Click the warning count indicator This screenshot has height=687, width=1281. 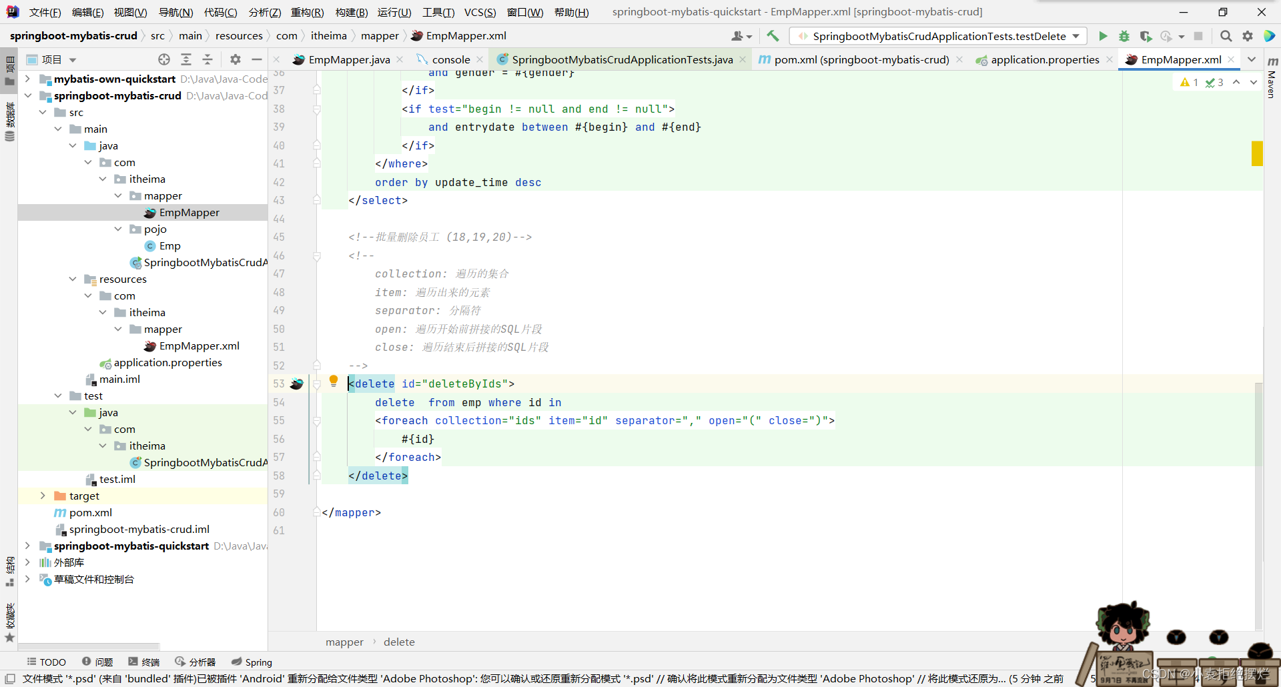tap(1190, 82)
